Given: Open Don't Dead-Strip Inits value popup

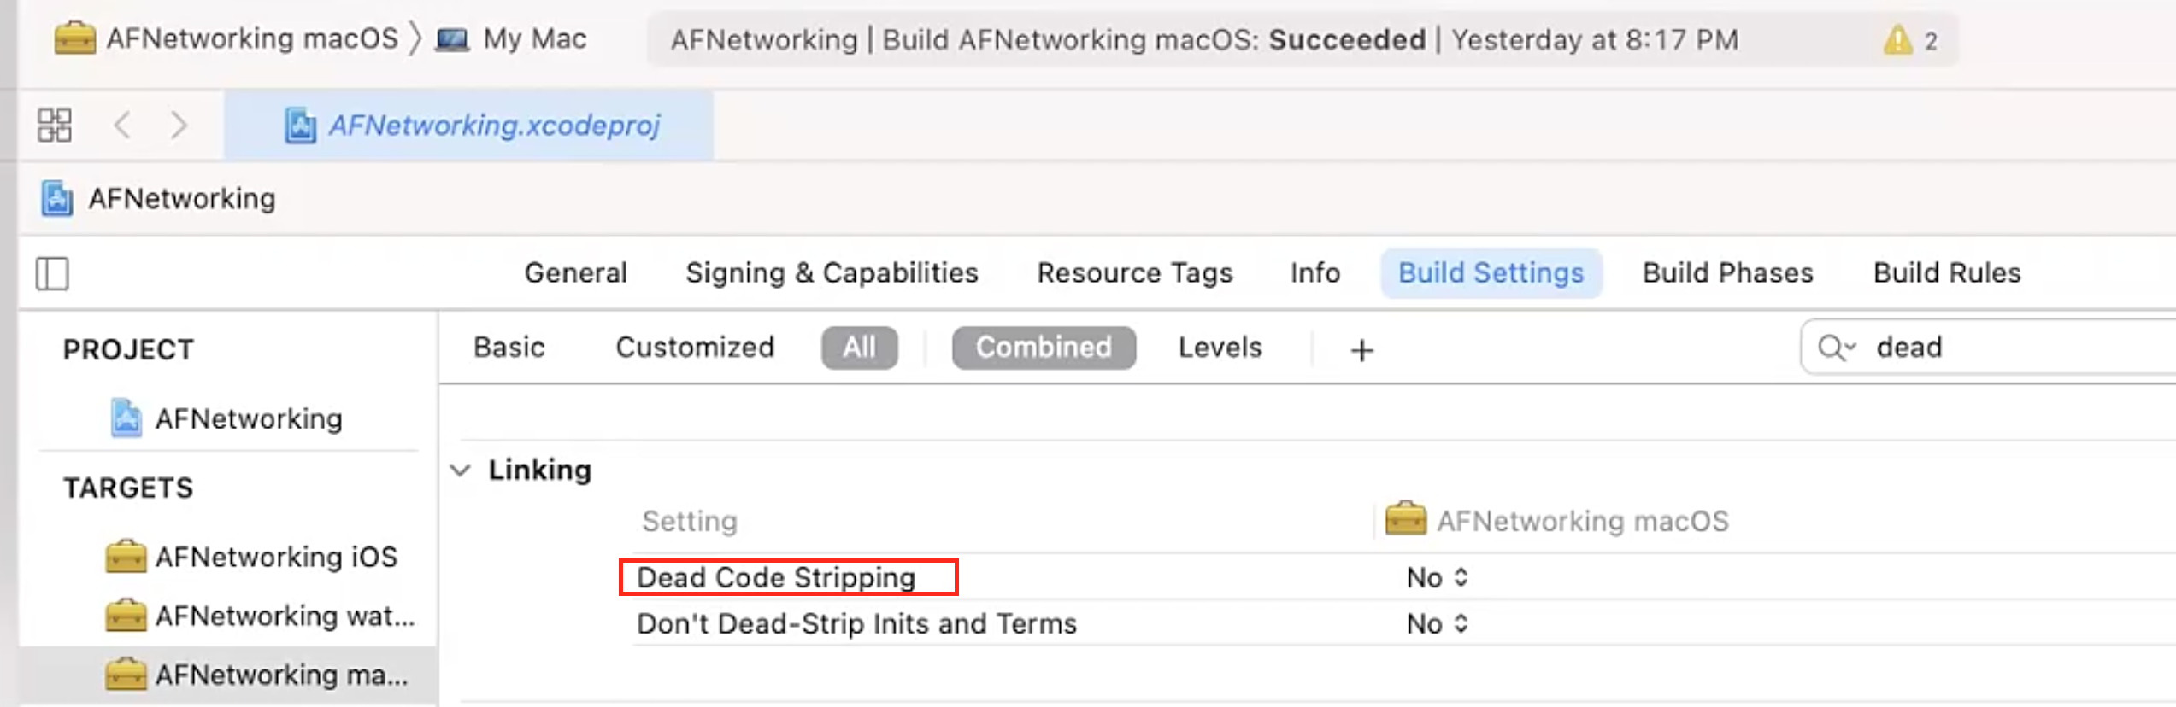Looking at the screenshot, I should (1438, 624).
